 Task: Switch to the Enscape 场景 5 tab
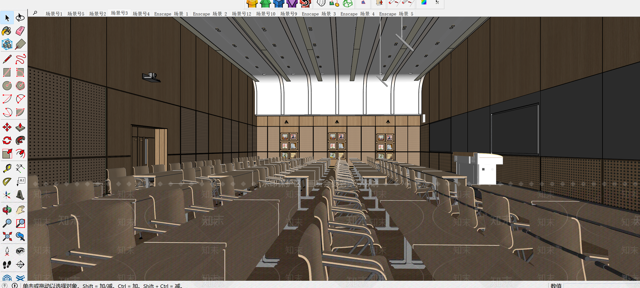pyautogui.click(x=396, y=14)
